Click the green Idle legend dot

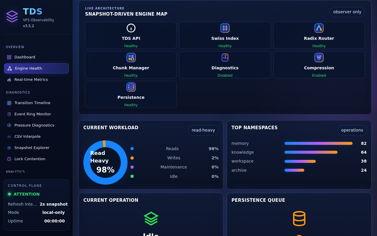tap(132, 176)
